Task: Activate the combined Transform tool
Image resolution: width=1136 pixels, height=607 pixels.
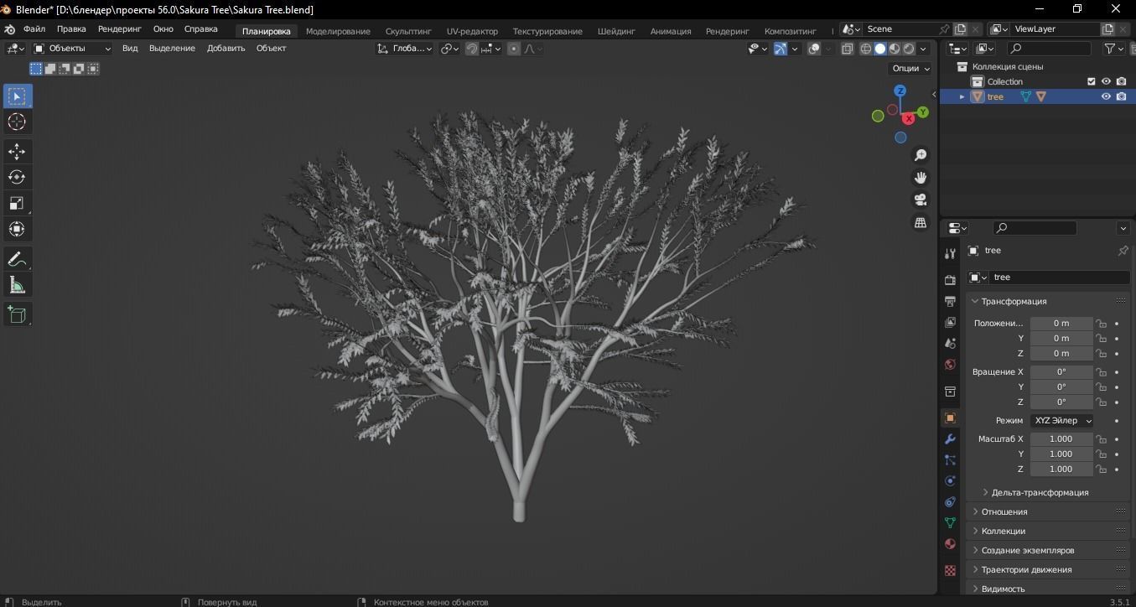Action: coord(17,229)
